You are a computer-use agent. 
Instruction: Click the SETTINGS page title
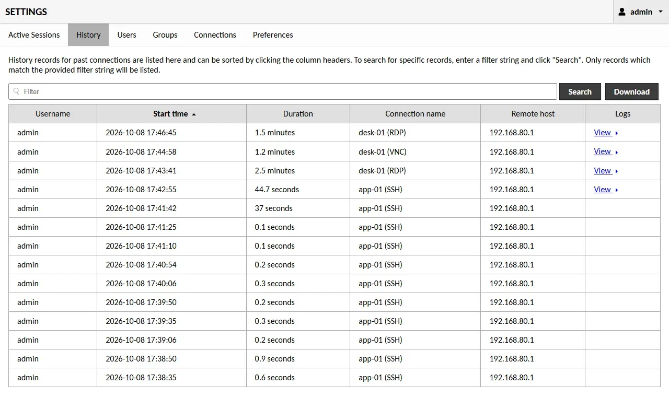[26, 11]
